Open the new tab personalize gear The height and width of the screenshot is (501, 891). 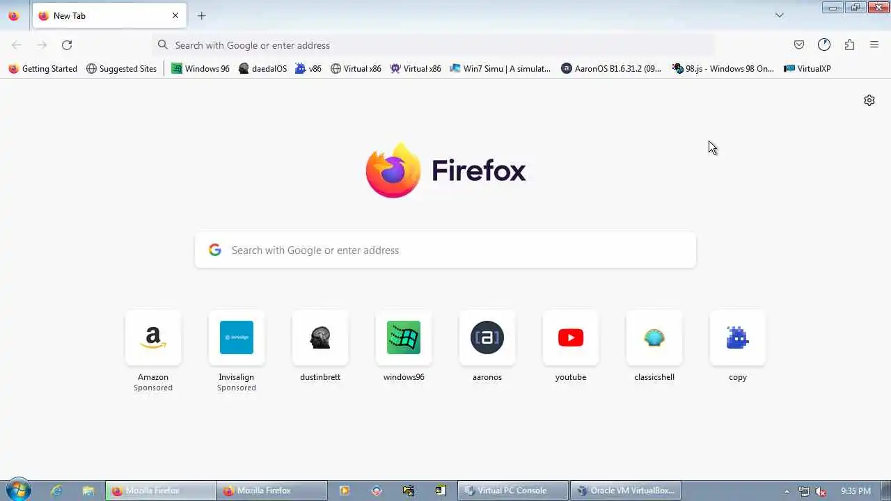(869, 100)
